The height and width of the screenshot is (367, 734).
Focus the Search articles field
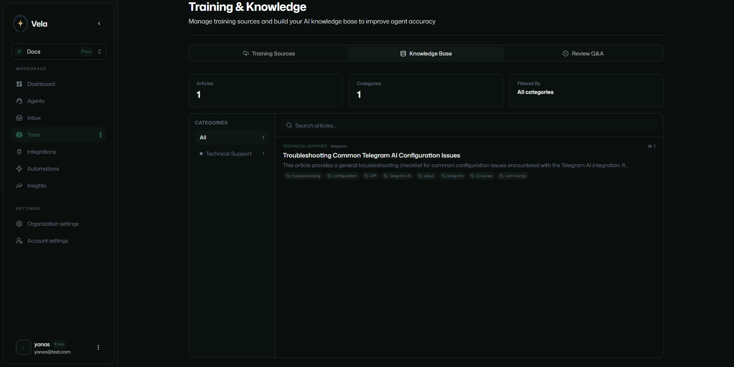tap(469, 126)
